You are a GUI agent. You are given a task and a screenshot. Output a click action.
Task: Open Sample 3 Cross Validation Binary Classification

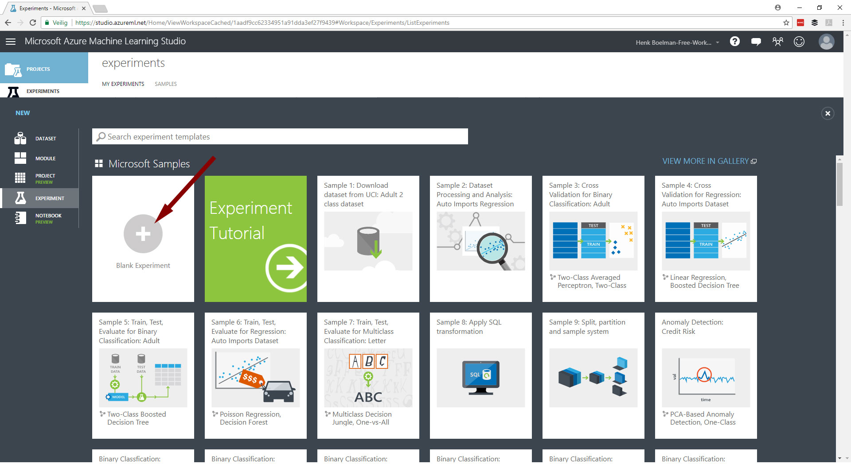593,239
